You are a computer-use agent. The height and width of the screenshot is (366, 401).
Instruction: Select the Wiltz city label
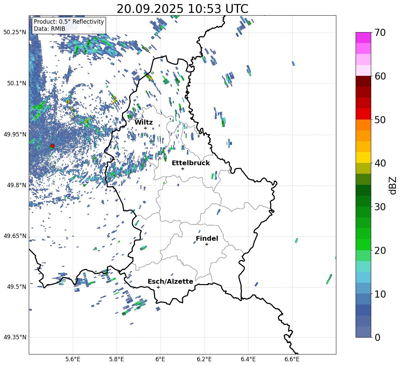[144, 123]
